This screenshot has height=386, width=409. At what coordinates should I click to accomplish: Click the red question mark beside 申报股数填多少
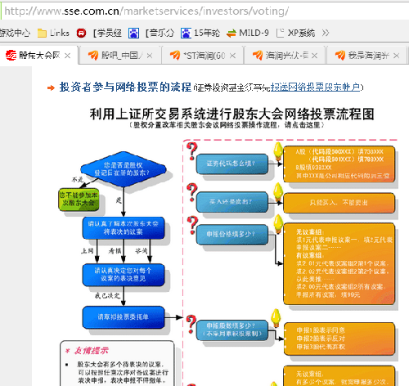coord(191,324)
